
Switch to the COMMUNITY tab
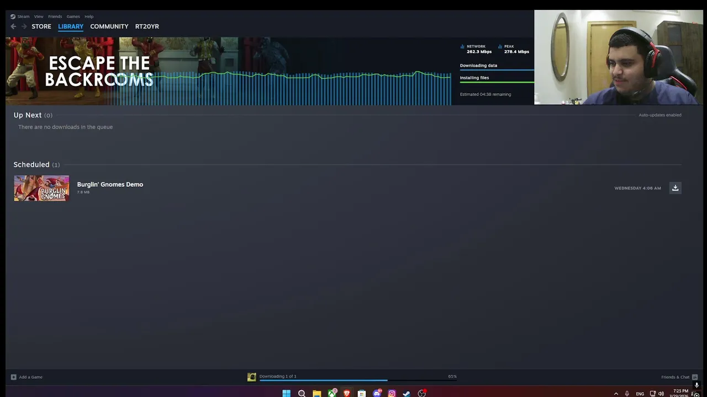[x=109, y=26]
